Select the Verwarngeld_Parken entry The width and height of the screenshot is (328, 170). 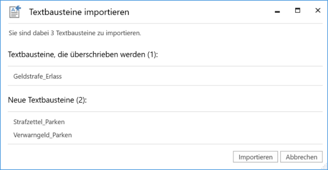(42, 135)
